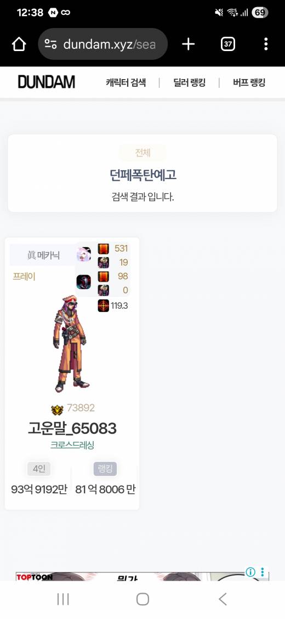Click the first buff avatar icon next to 眞 메카닉
Image resolution: width=285 pixels, height=619 pixels.
[83, 254]
